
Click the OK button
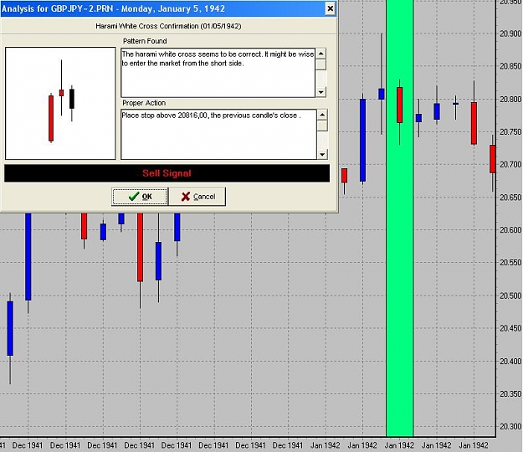pos(140,197)
